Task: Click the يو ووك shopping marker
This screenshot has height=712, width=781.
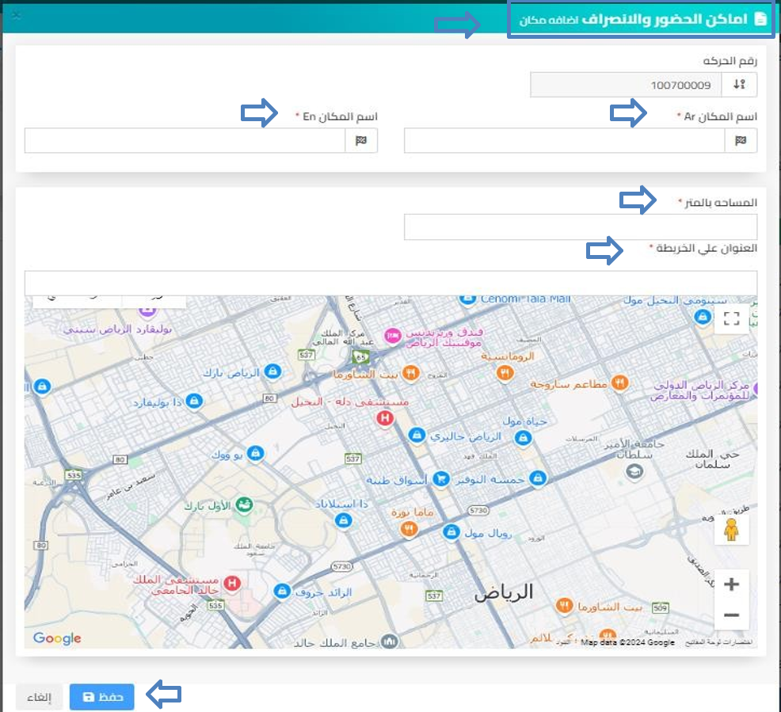Action: pos(256,454)
